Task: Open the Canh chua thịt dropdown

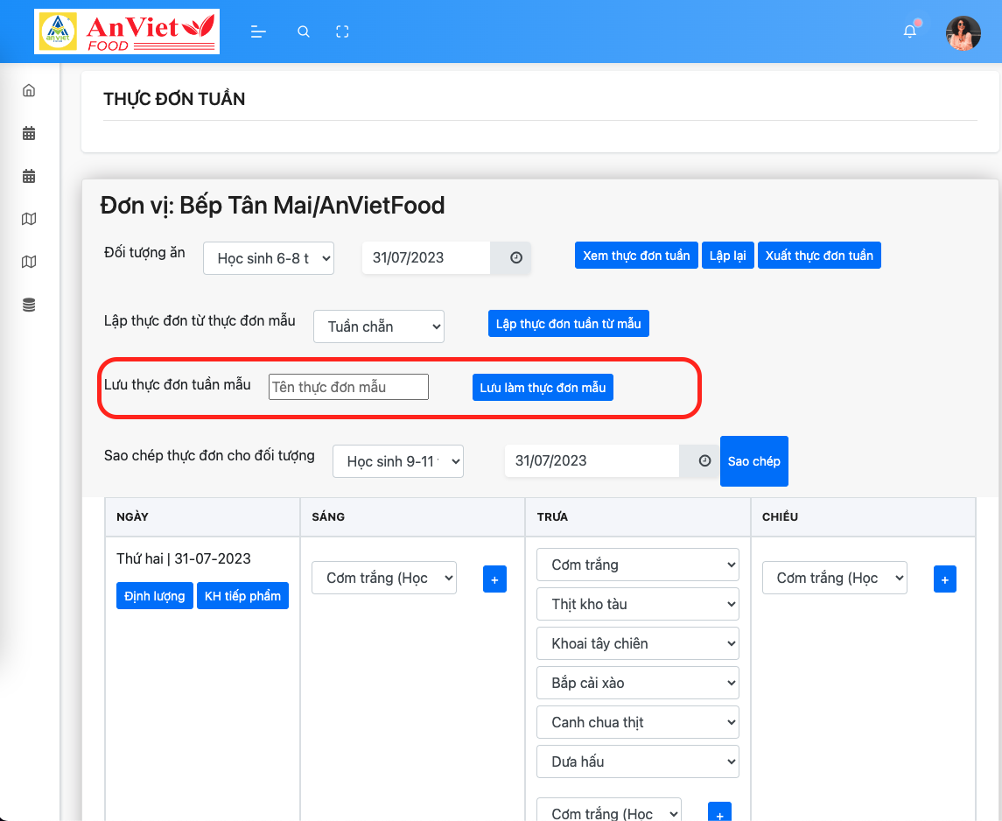Action: click(x=637, y=722)
